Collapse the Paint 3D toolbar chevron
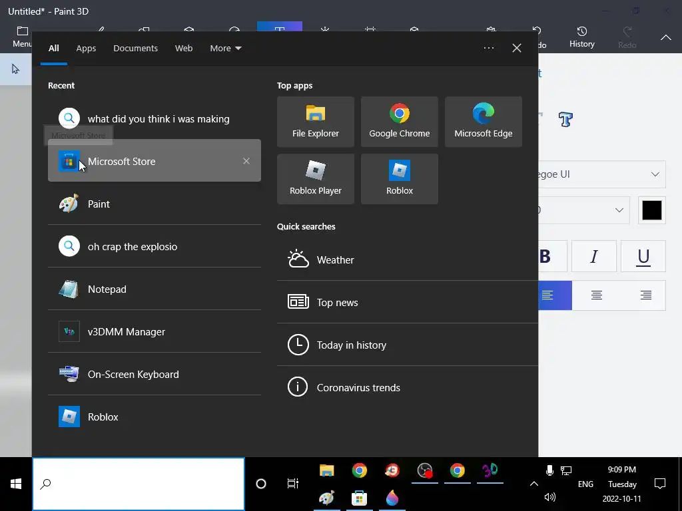The image size is (682, 511). 665,38
